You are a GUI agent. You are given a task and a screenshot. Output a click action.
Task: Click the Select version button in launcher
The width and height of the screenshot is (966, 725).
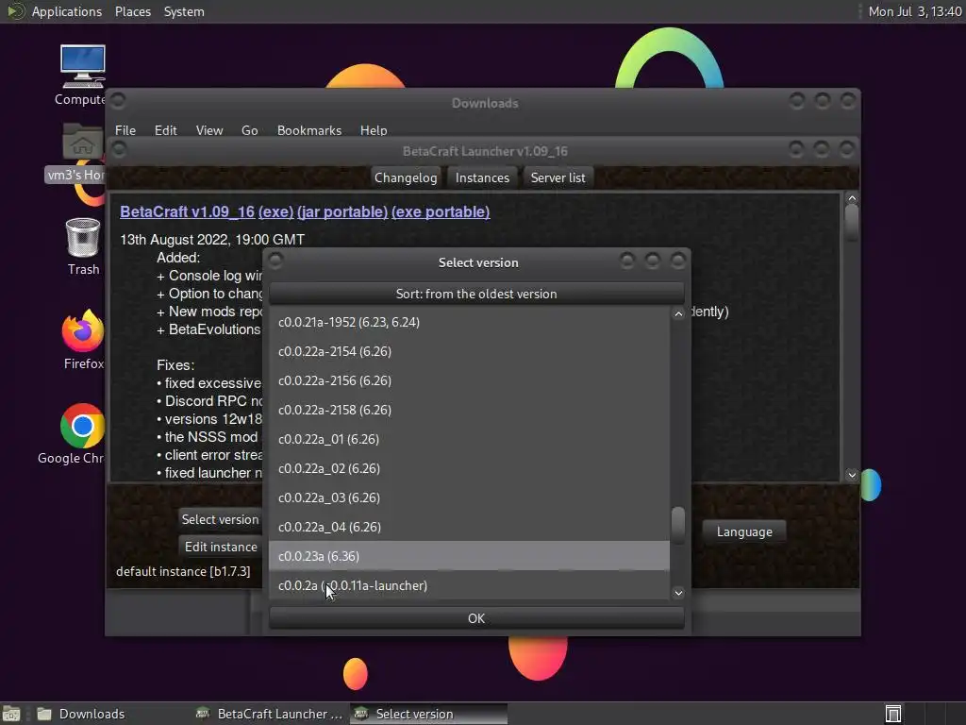click(220, 519)
